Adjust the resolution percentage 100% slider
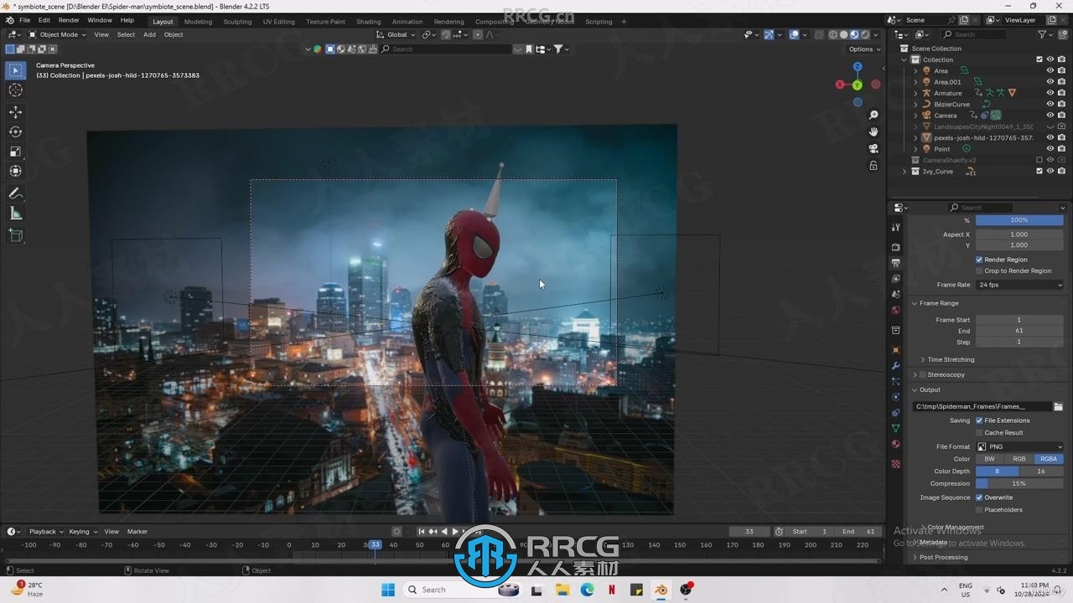The width and height of the screenshot is (1073, 603). point(1019,219)
